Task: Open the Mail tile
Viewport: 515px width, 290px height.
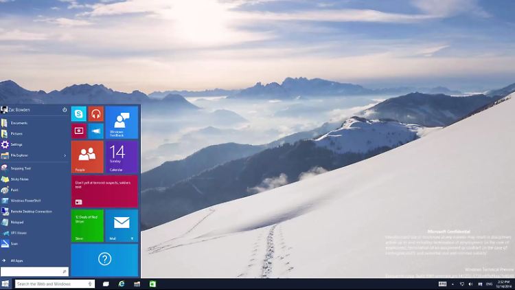Action: (x=122, y=225)
